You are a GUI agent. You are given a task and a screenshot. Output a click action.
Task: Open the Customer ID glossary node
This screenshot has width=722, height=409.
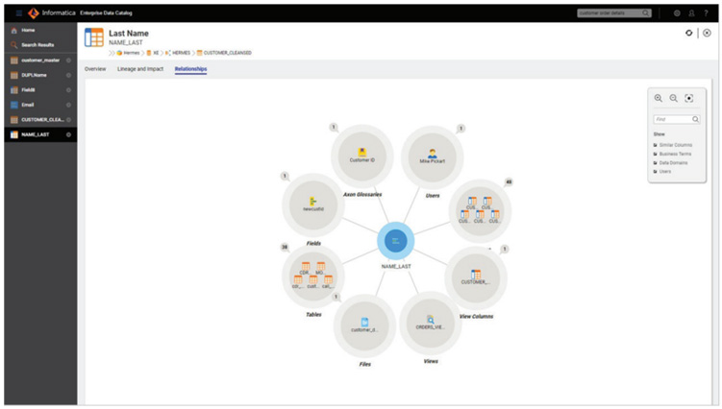(361, 155)
